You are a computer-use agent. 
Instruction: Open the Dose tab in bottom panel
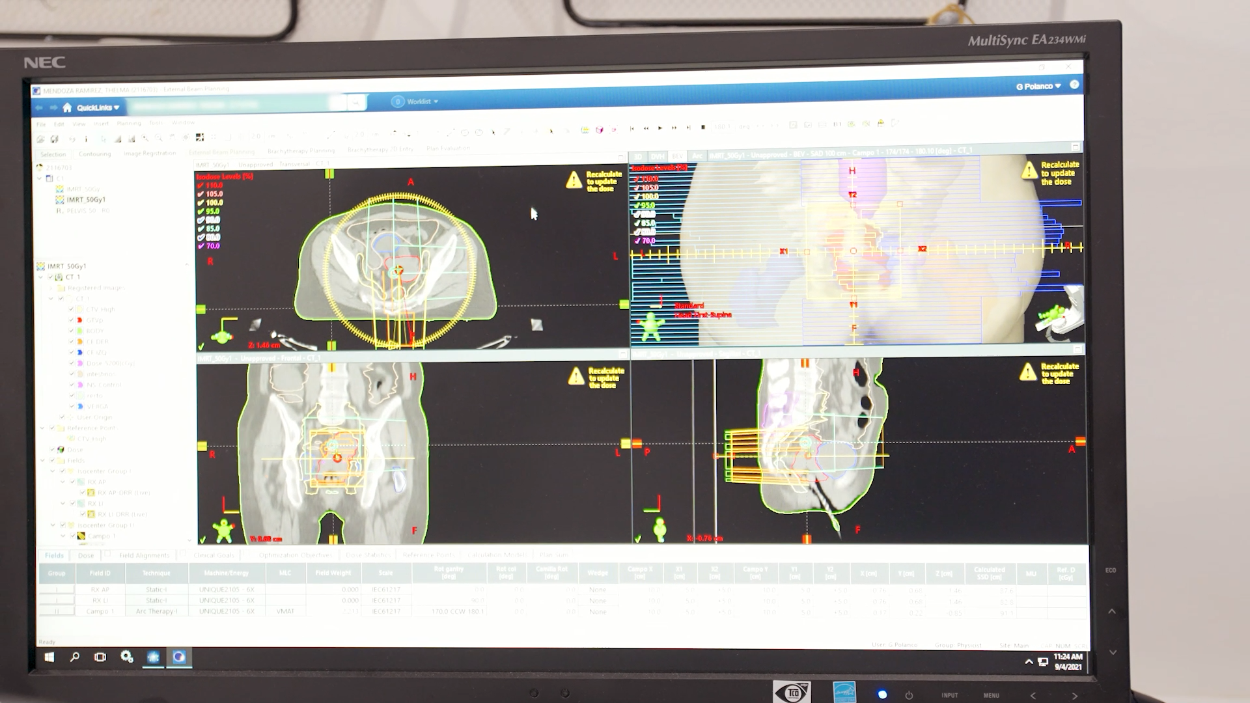[x=86, y=555]
